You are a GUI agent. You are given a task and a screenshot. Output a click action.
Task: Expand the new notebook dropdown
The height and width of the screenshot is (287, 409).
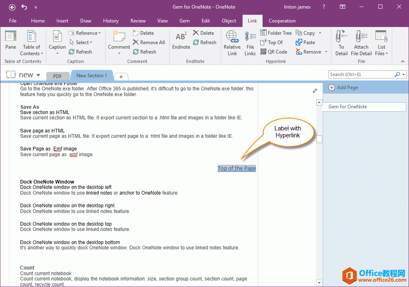38,75
